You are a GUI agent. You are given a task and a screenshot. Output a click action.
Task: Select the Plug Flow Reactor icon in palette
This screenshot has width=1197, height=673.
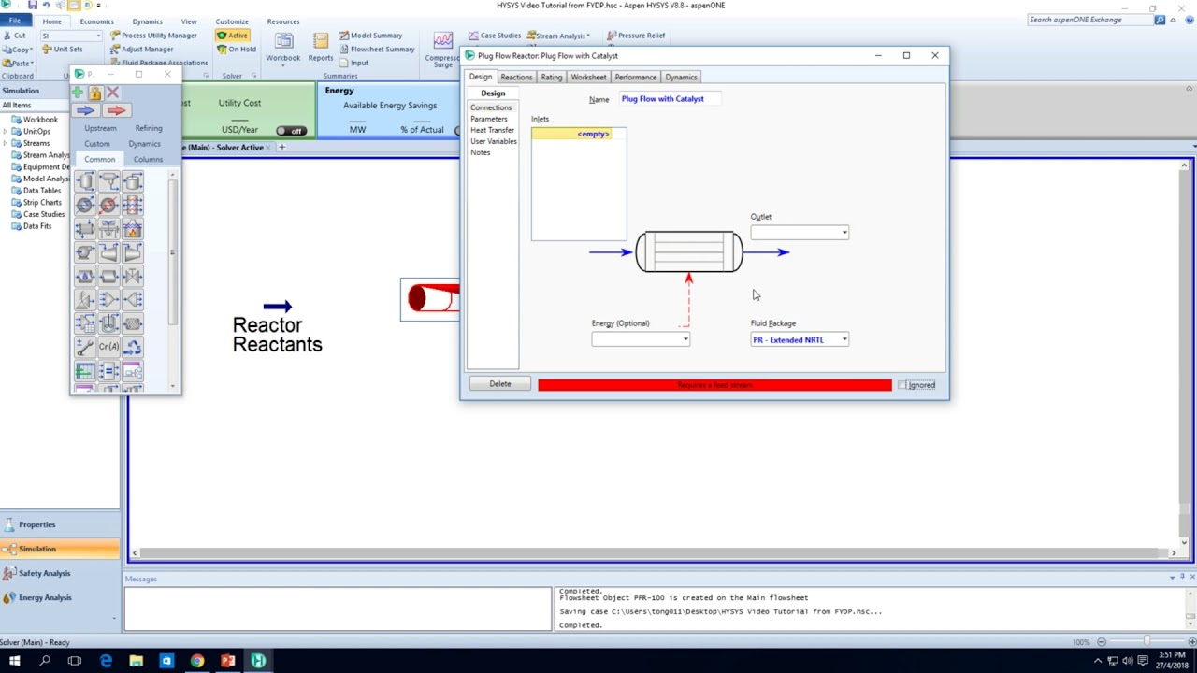pos(132,323)
